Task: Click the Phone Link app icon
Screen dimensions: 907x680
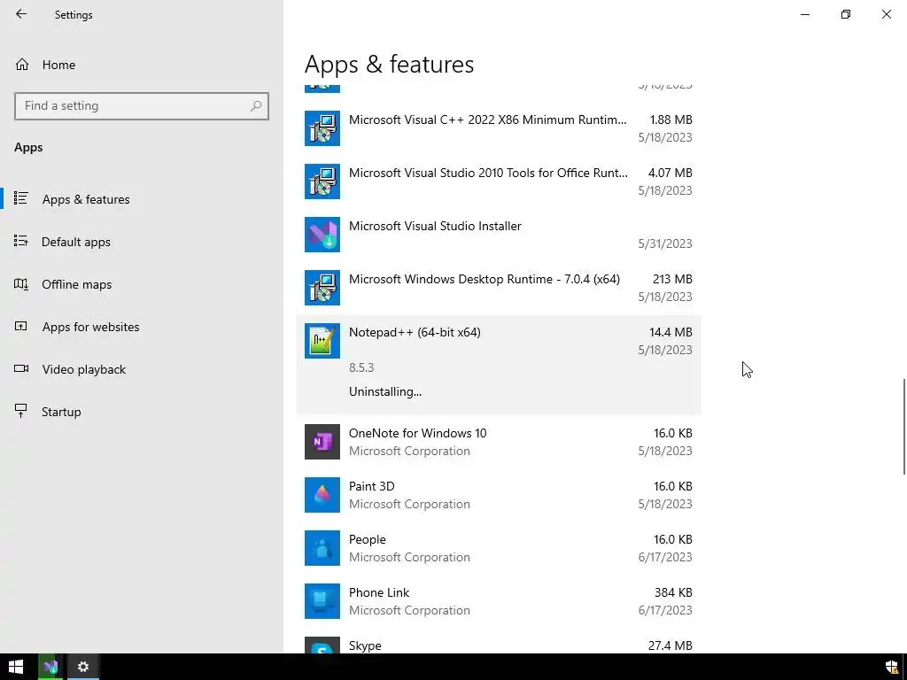Action: pyautogui.click(x=322, y=601)
